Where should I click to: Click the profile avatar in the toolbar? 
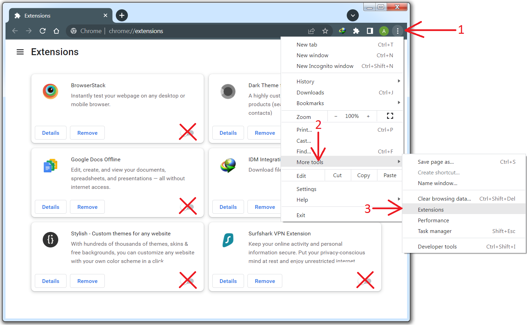(384, 31)
